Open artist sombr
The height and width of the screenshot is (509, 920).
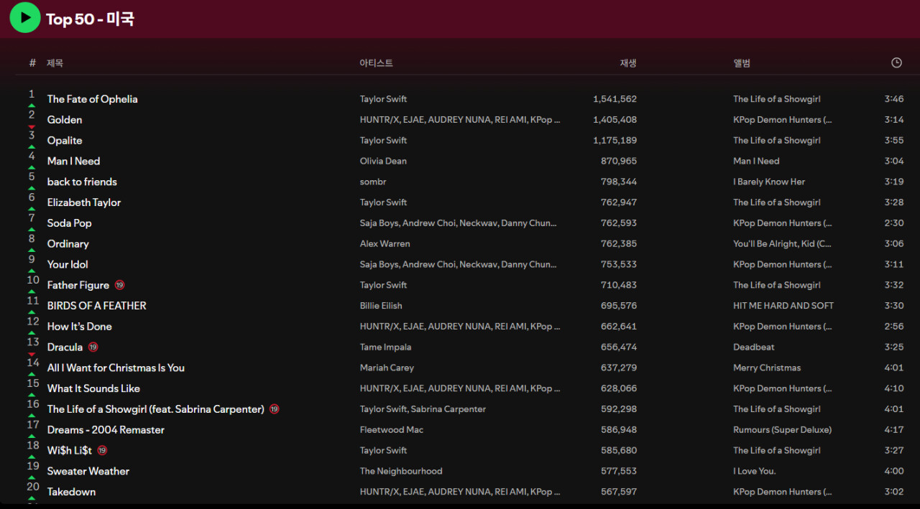tap(373, 182)
